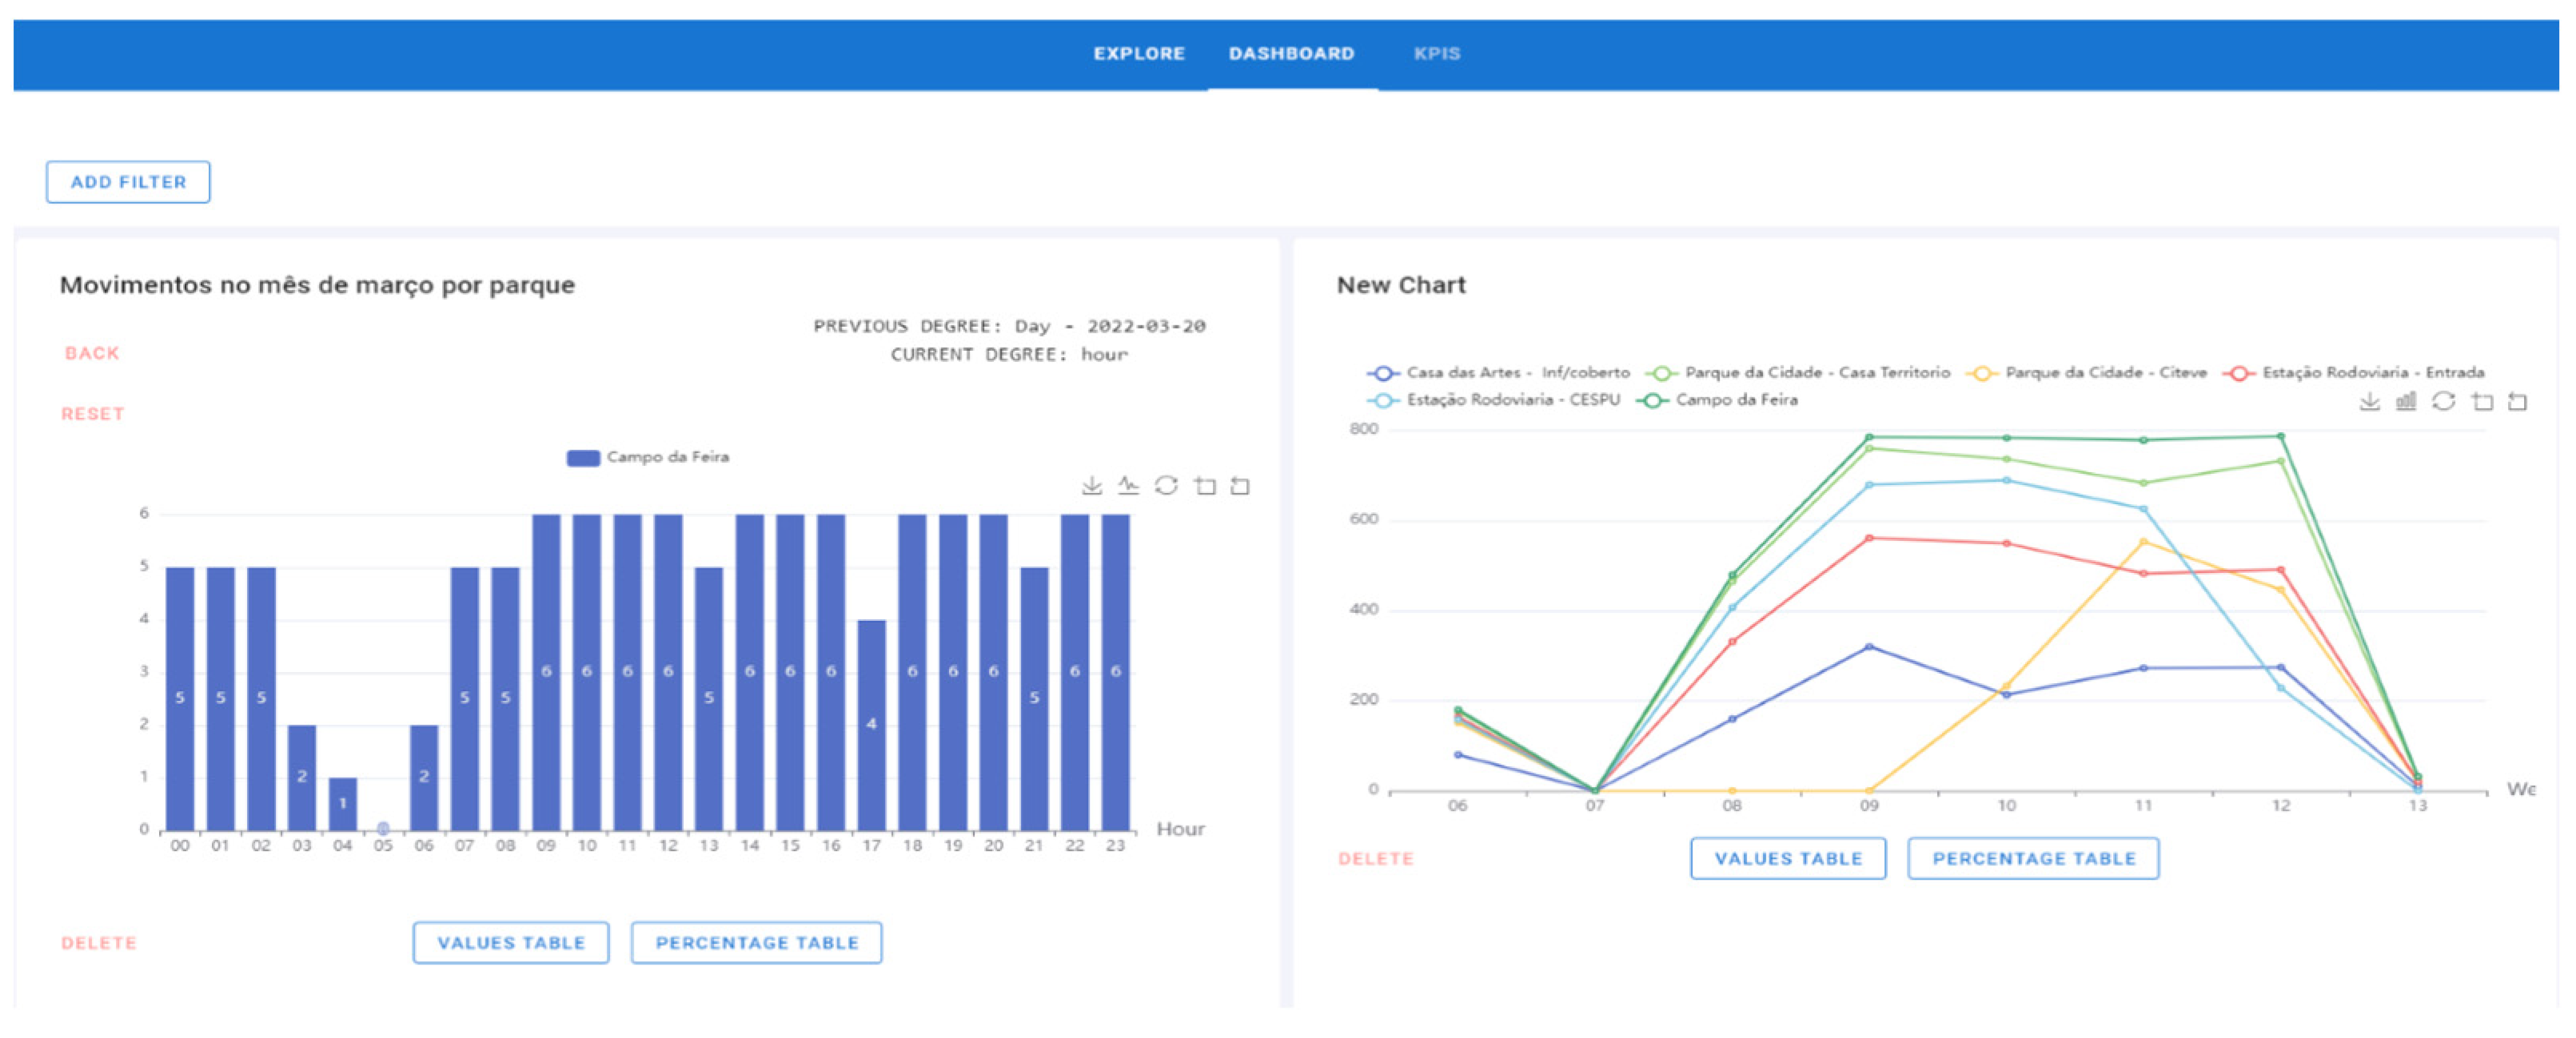The width and height of the screenshot is (2576, 1038).
Task: Toggle Parque da Cidade - Citeve series
Action: 2086,372
